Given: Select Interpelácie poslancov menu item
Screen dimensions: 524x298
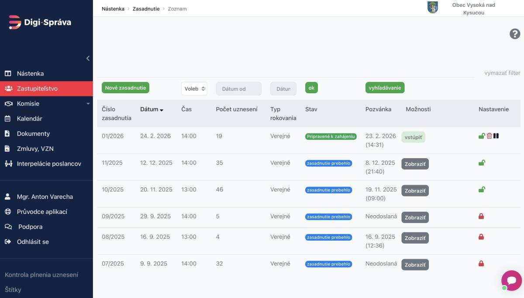Looking at the screenshot, I should (x=49, y=164).
